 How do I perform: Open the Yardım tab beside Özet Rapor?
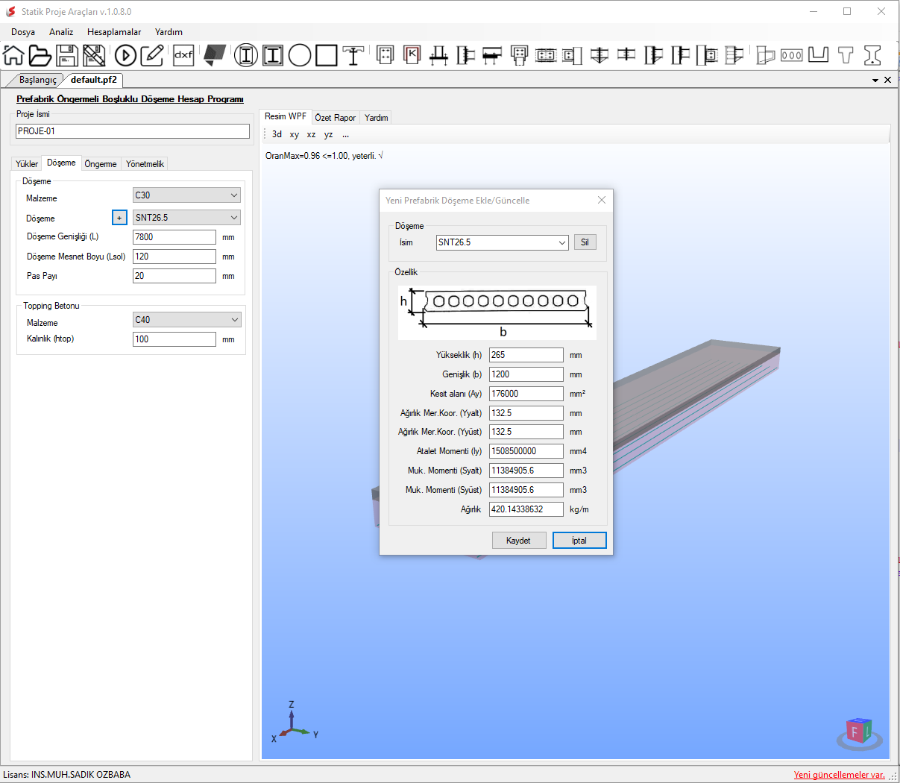[x=376, y=118]
